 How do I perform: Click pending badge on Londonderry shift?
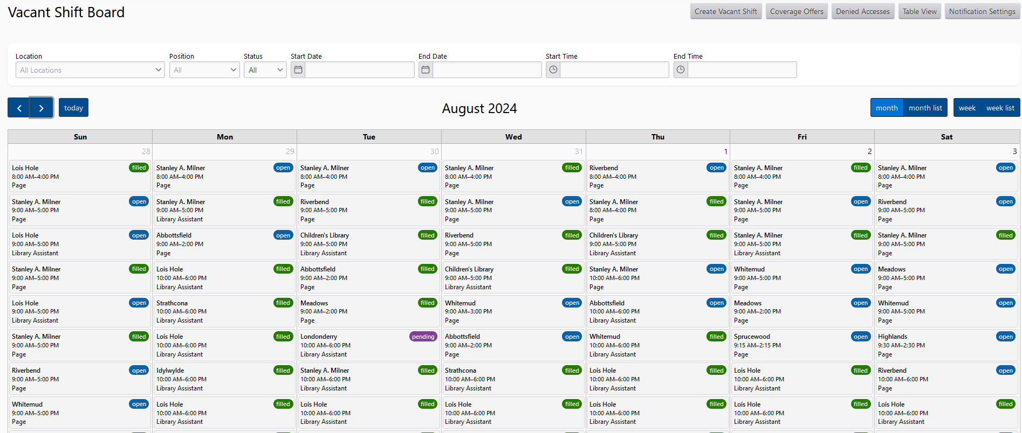tap(423, 337)
